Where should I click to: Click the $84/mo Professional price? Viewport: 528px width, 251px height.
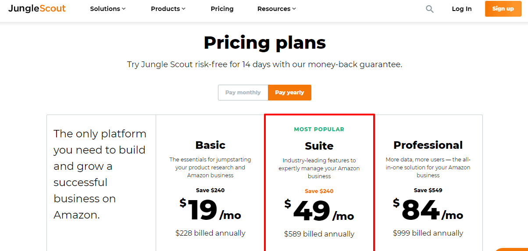click(x=428, y=210)
